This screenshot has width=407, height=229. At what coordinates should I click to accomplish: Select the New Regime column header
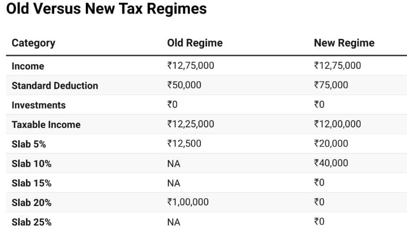tap(344, 43)
